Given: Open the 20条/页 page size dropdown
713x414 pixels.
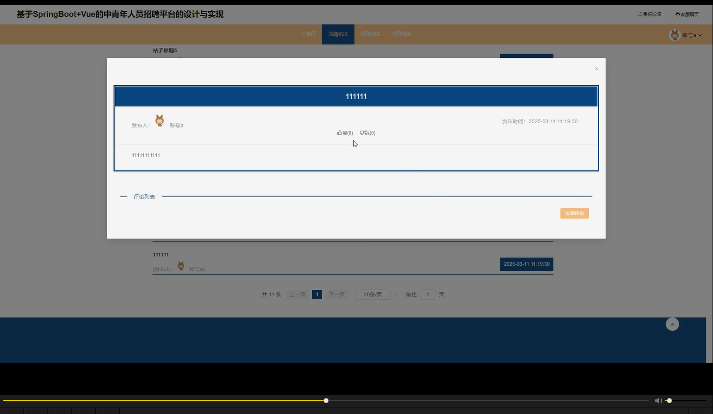Looking at the screenshot, I should point(377,295).
